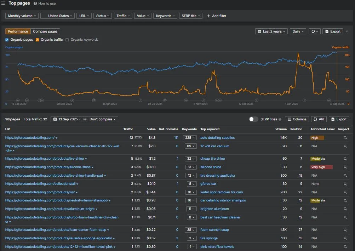Inspect the silicone shine row
Image resolution: width=355 pixels, height=251 pixels.
[x=345, y=167]
